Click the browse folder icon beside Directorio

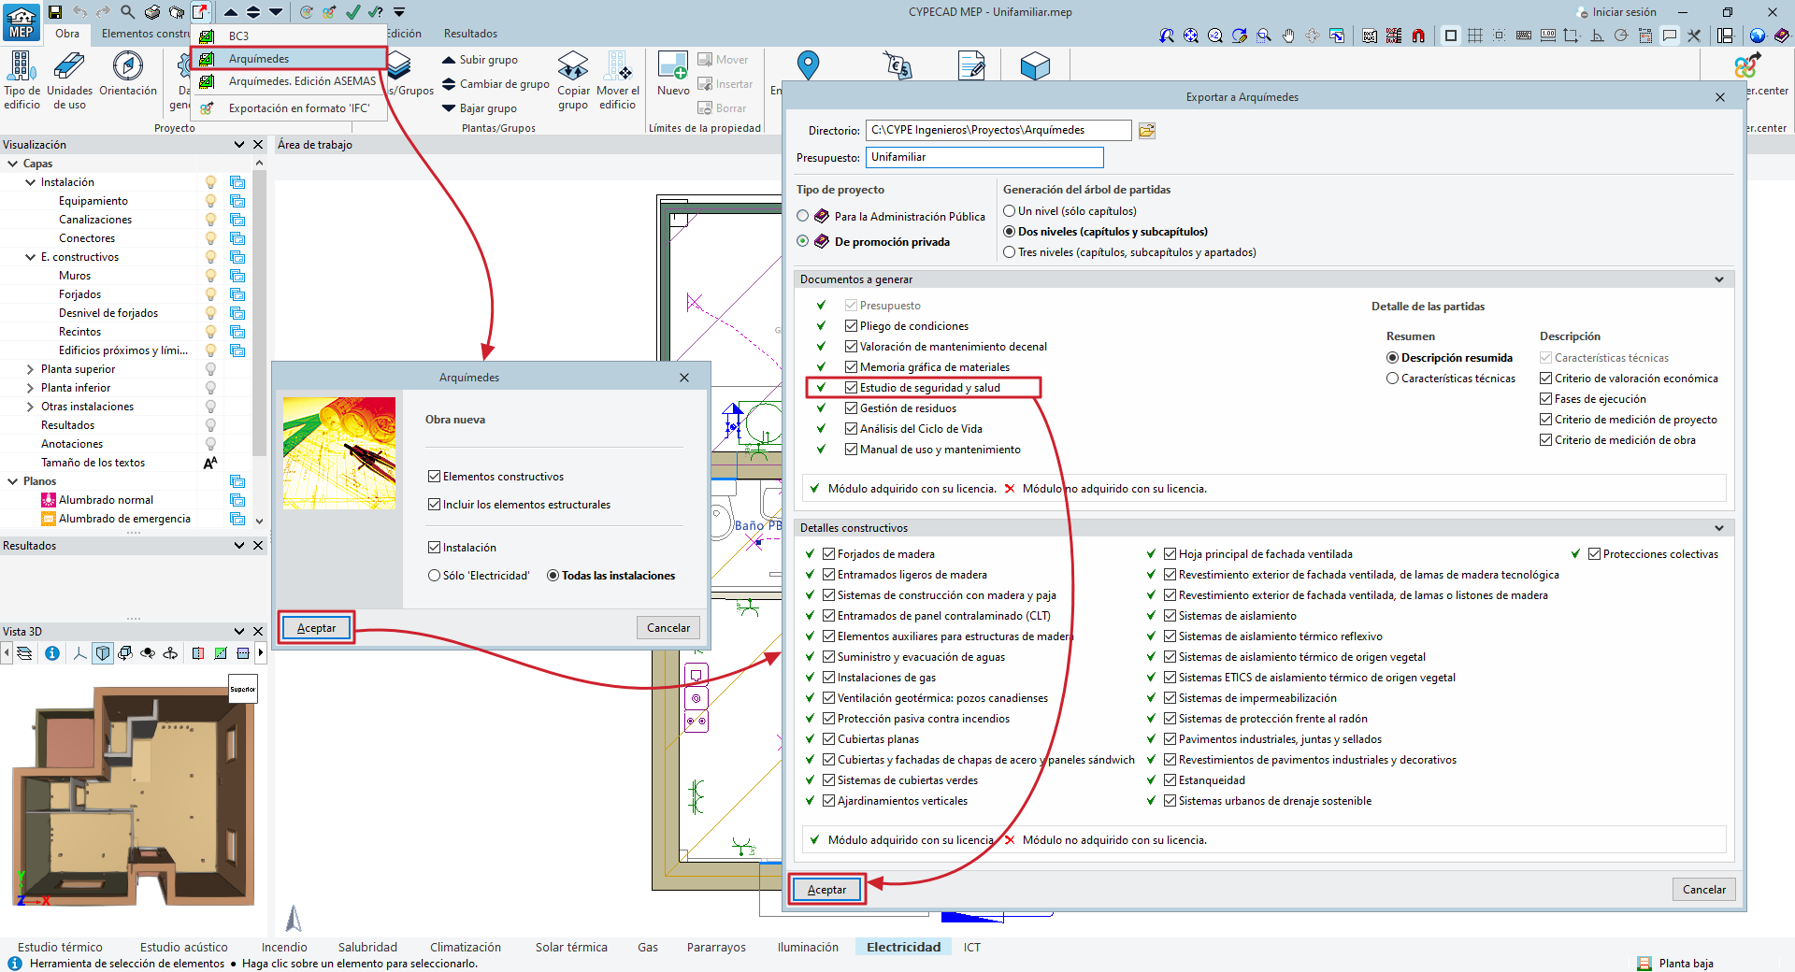pyautogui.click(x=1147, y=131)
